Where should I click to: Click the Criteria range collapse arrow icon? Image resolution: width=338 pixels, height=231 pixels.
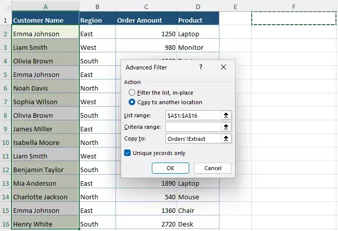[226, 127]
